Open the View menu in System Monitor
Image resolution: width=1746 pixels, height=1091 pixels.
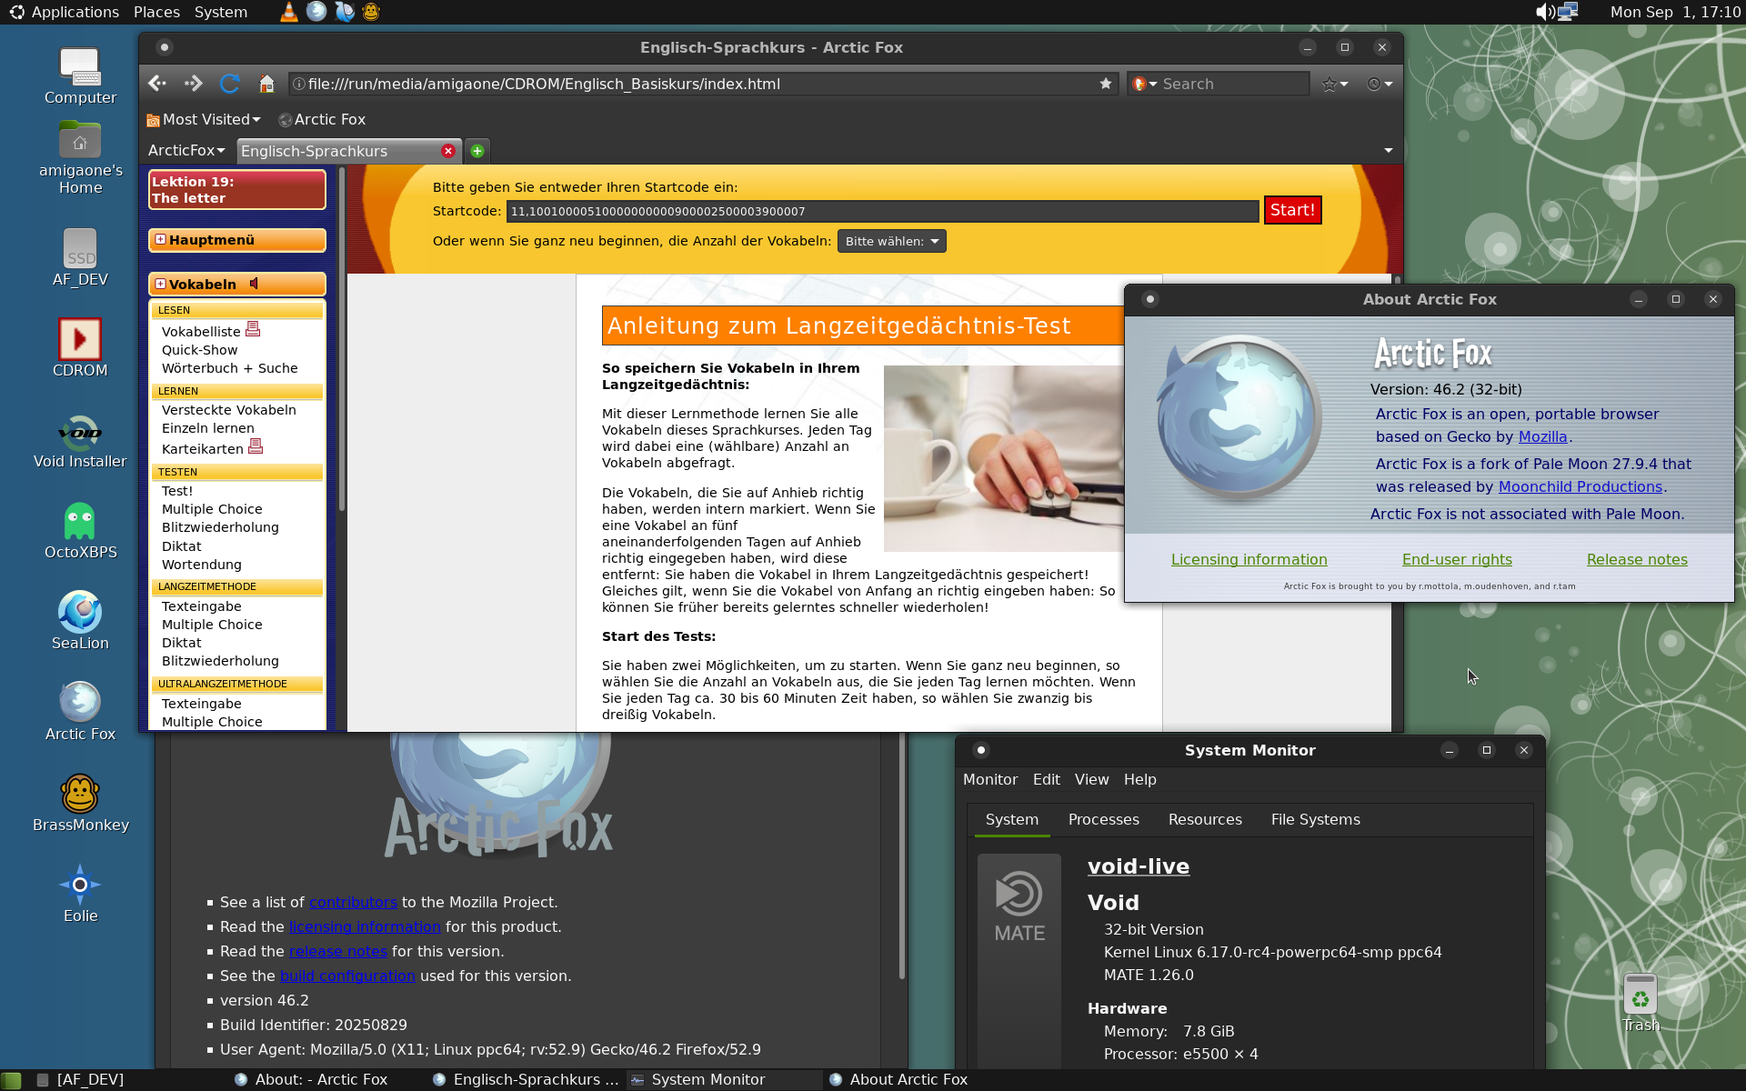pos(1091,779)
